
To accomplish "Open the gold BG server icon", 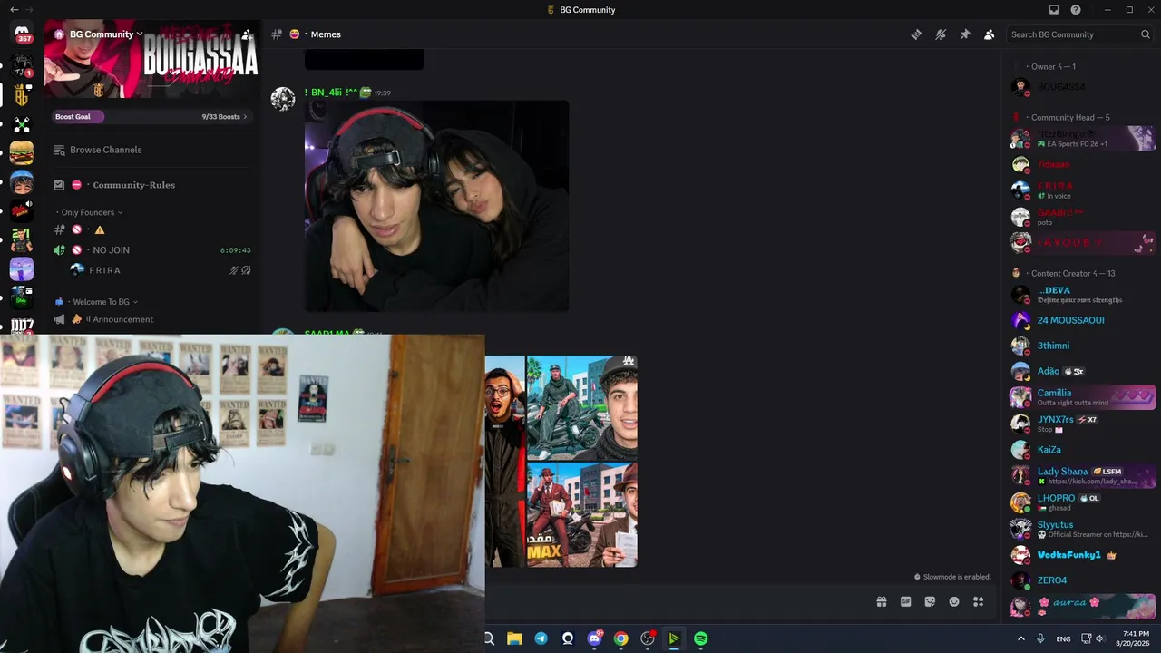I will click(22, 94).
